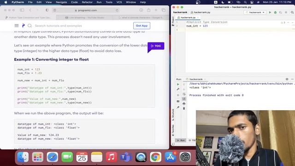The image size is (295, 166).
Task: Open Music app from the Dock
Action: [111, 157]
